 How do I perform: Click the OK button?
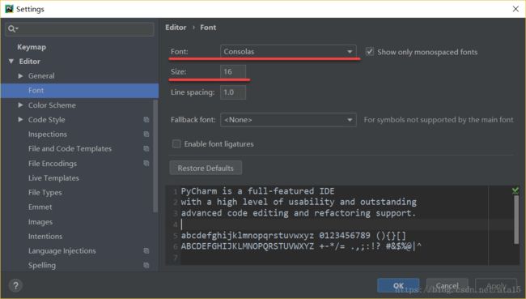click(398, 285)
